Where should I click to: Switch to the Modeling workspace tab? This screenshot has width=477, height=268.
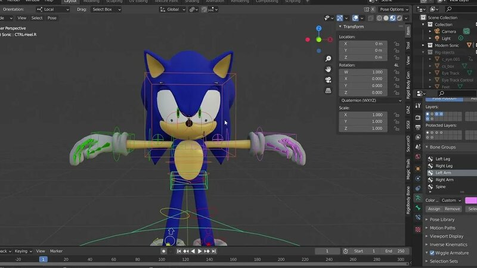point(91,1)
